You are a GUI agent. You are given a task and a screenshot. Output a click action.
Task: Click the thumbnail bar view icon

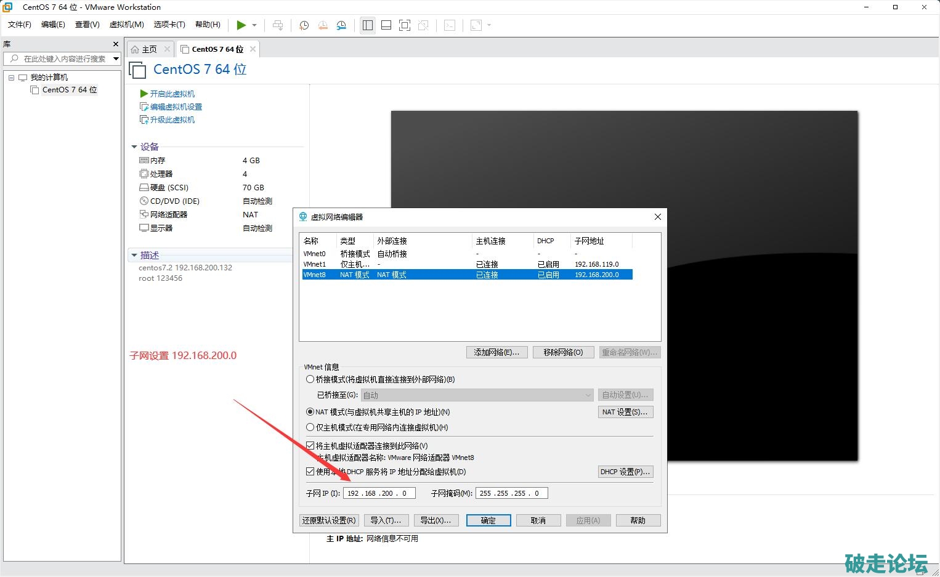386,25
